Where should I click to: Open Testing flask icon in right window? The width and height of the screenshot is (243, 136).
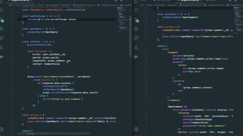(x=136, y=47)
